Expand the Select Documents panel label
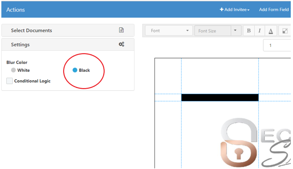The image size is (293, 169). 31,30
